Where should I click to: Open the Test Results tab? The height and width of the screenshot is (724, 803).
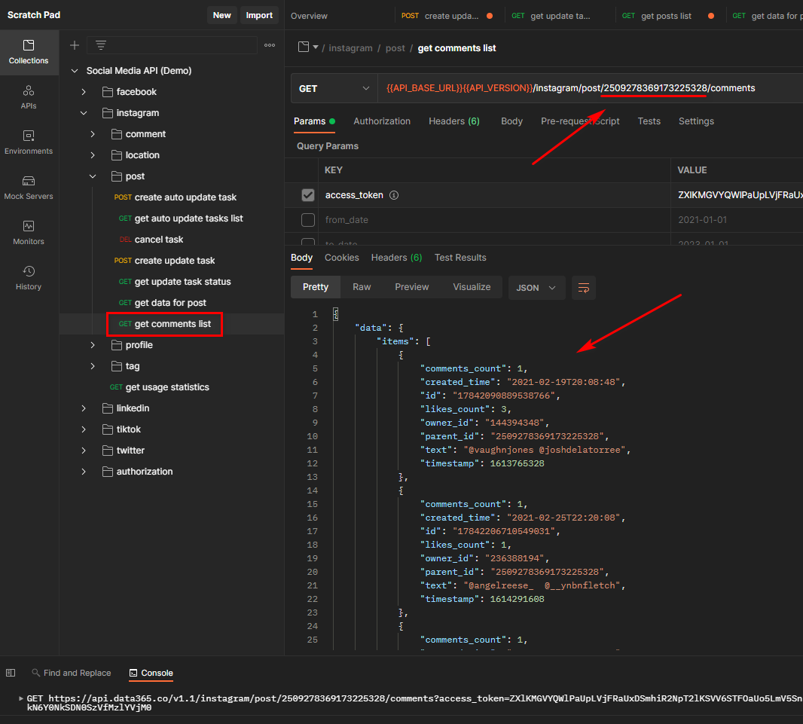460,258
